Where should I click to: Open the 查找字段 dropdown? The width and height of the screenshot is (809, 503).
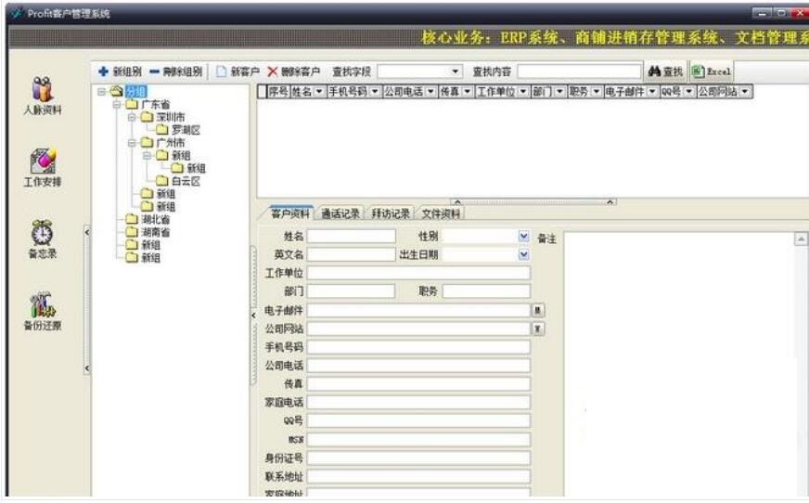[455, 71]
